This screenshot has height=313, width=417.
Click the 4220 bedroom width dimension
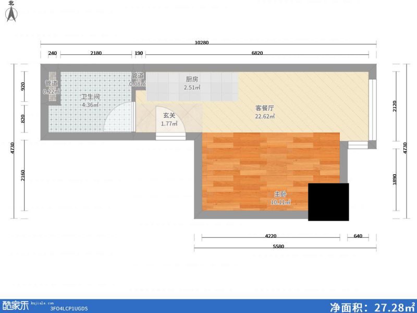(271, 236)
